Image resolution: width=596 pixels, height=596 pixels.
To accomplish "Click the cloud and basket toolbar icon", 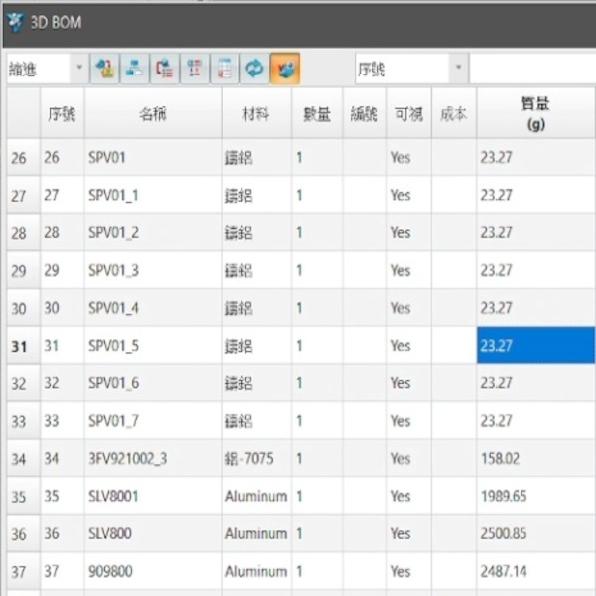I will (105, 69).
